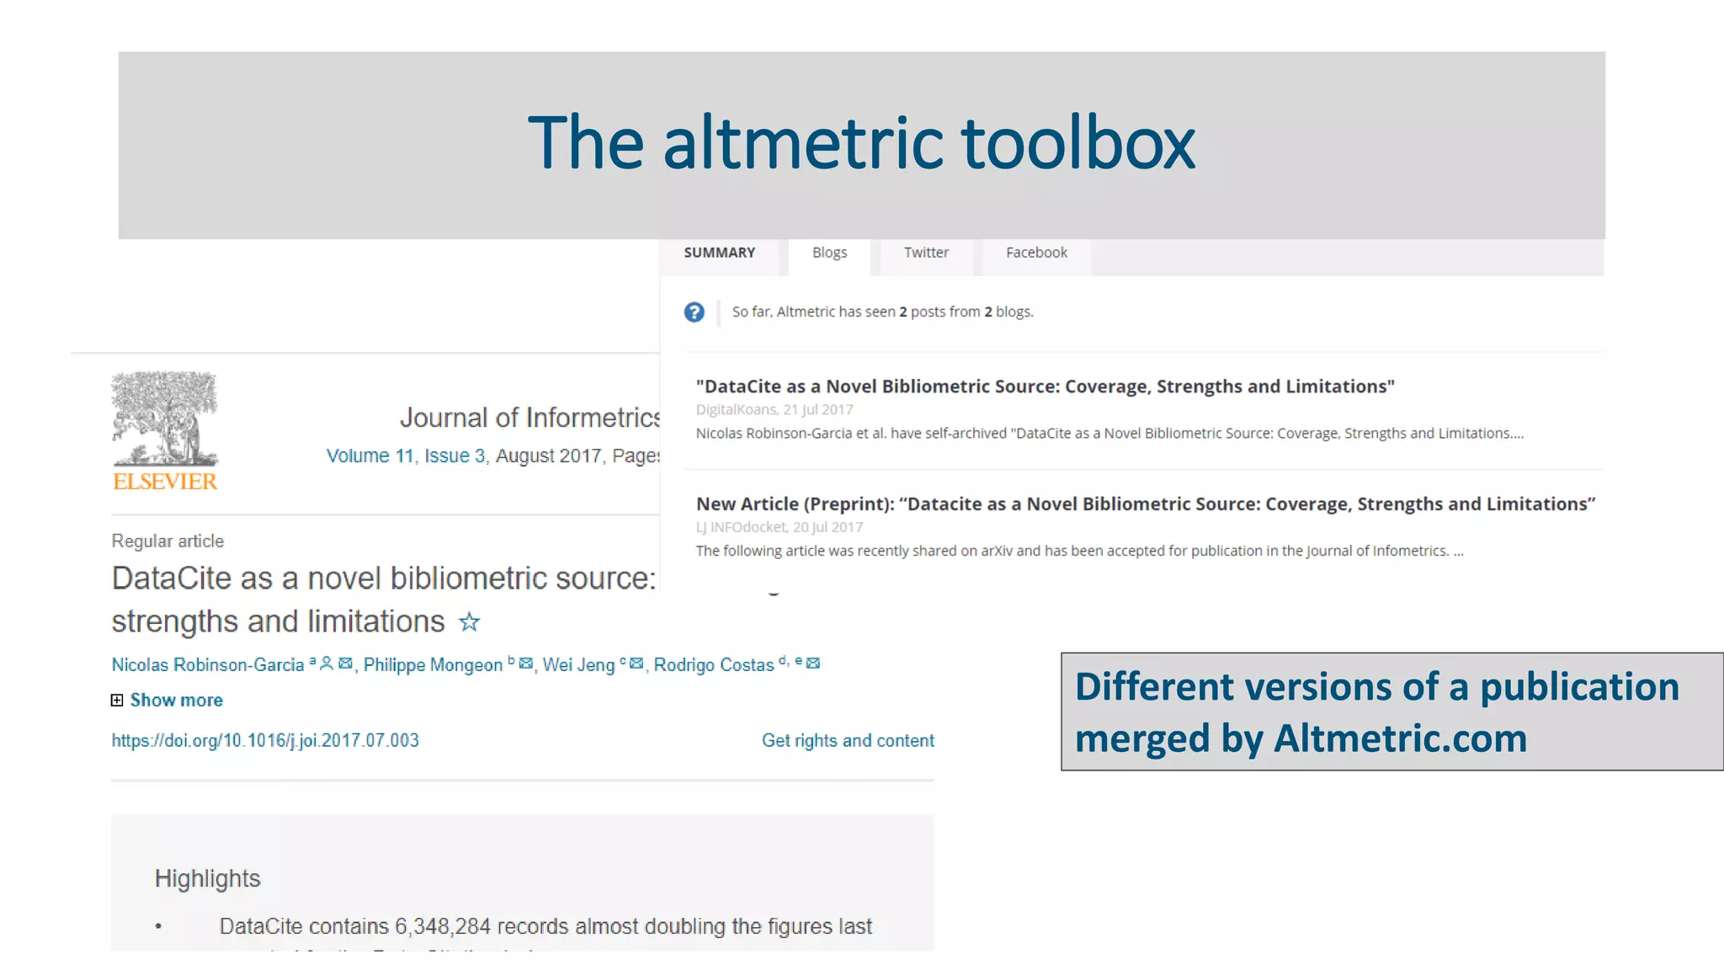Open author Rodrigo Costas
Viewport: 1724px width, 970px height.
coord(714,665)
